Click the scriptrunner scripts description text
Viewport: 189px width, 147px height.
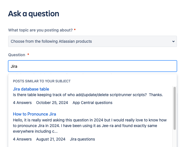[x=88, y=95]
